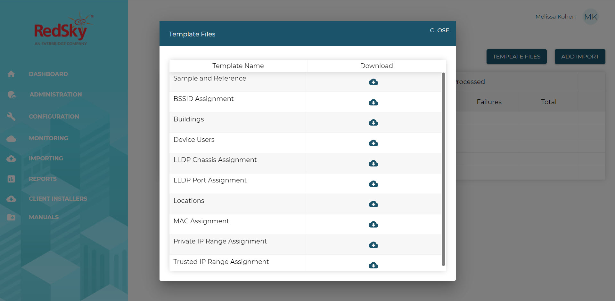Download the Trusted IP Range Assignment template
615x301 pixels.
[x=373, y=265]
